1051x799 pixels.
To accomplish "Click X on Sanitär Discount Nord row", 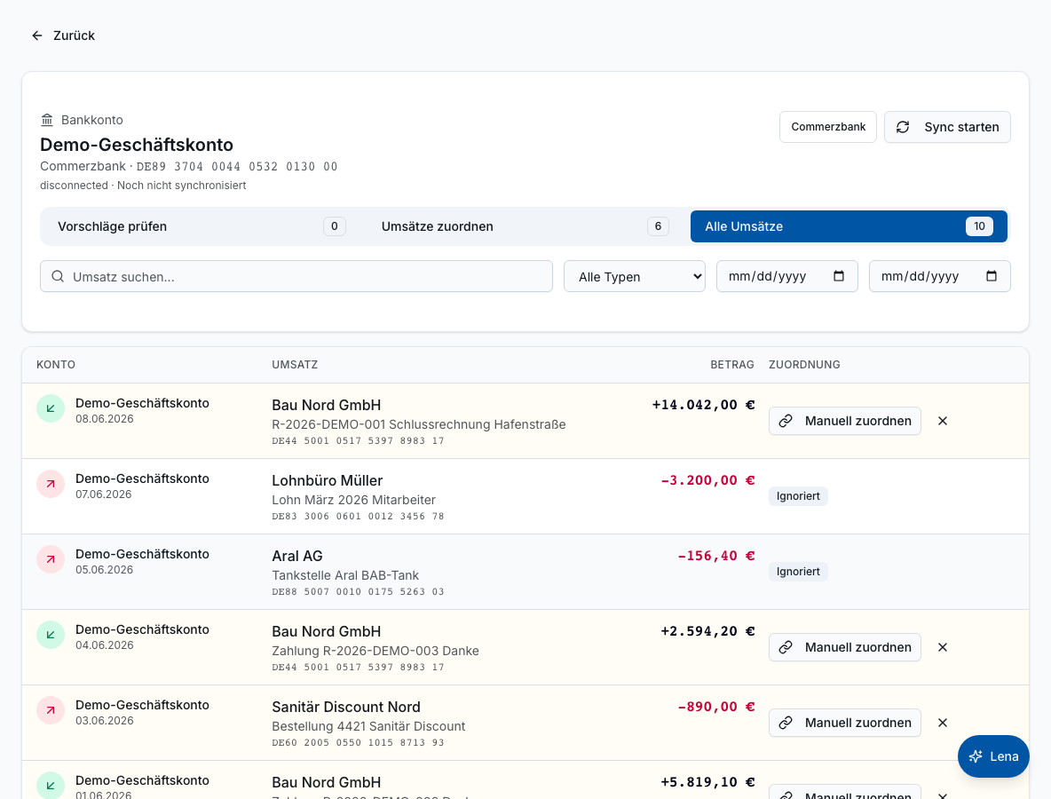I will (943, 723).
